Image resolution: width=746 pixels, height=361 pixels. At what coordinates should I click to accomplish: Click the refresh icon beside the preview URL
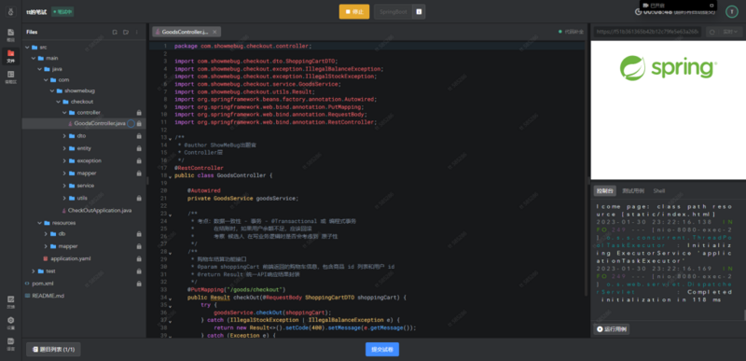pyautogui.click(x=712, y=32)
